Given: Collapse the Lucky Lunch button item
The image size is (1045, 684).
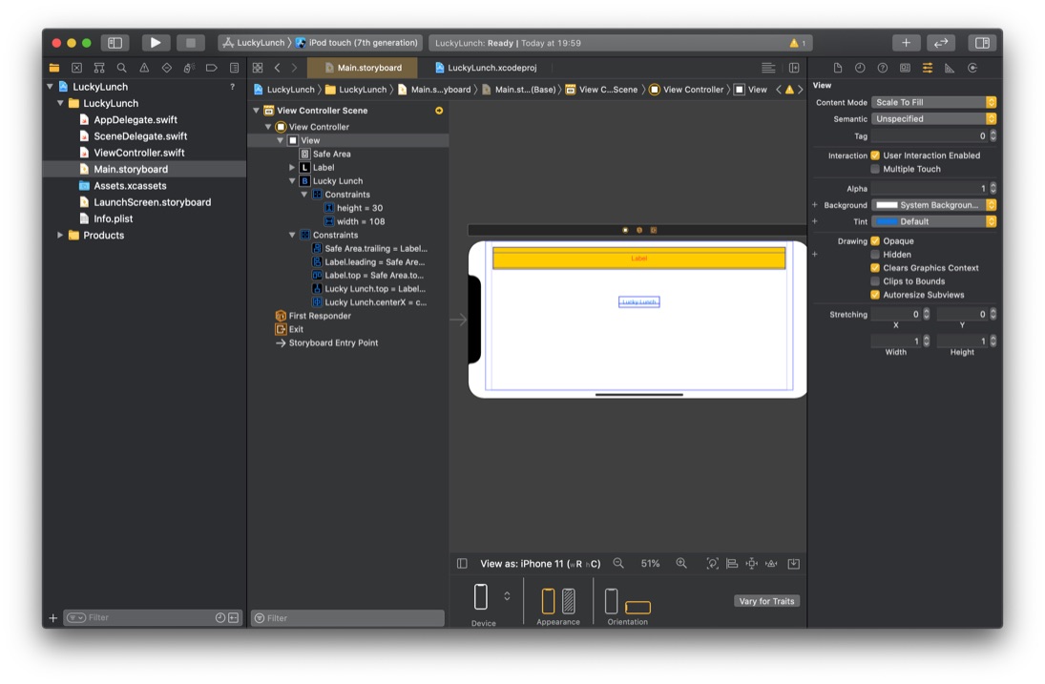Looking at the screenshot, I should tap(292, 180).
